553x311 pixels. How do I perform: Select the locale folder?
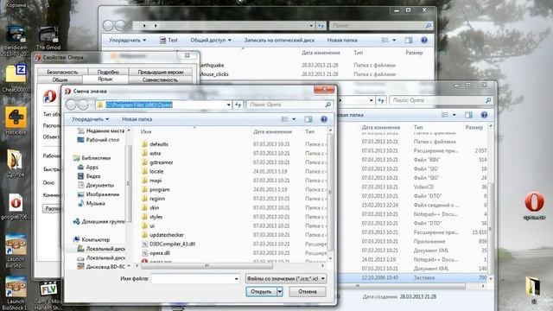pos(156,171)
